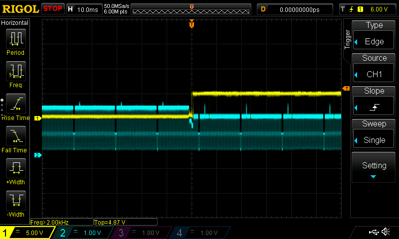
Task: Expand the trigger Setting submenu
Action: [374, 167]
